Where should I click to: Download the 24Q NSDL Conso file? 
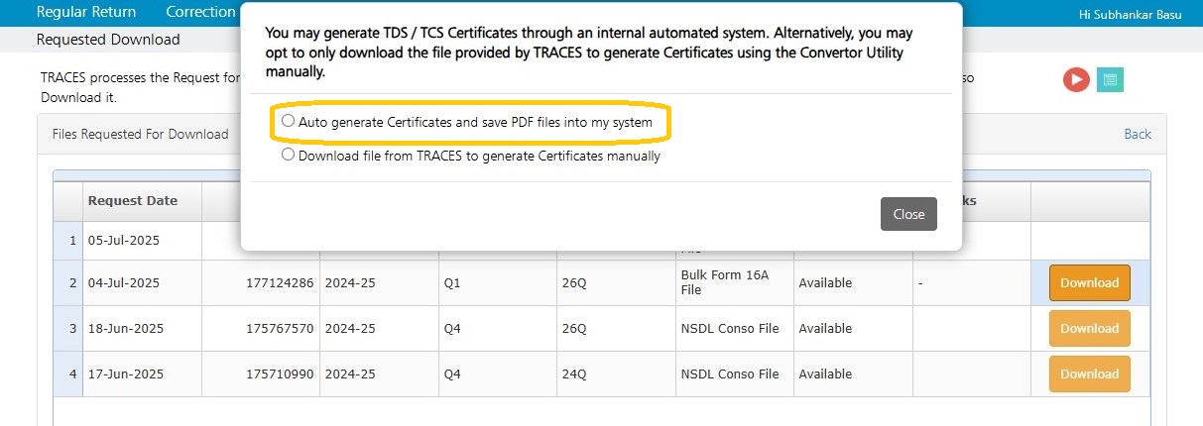point(1090,373)
